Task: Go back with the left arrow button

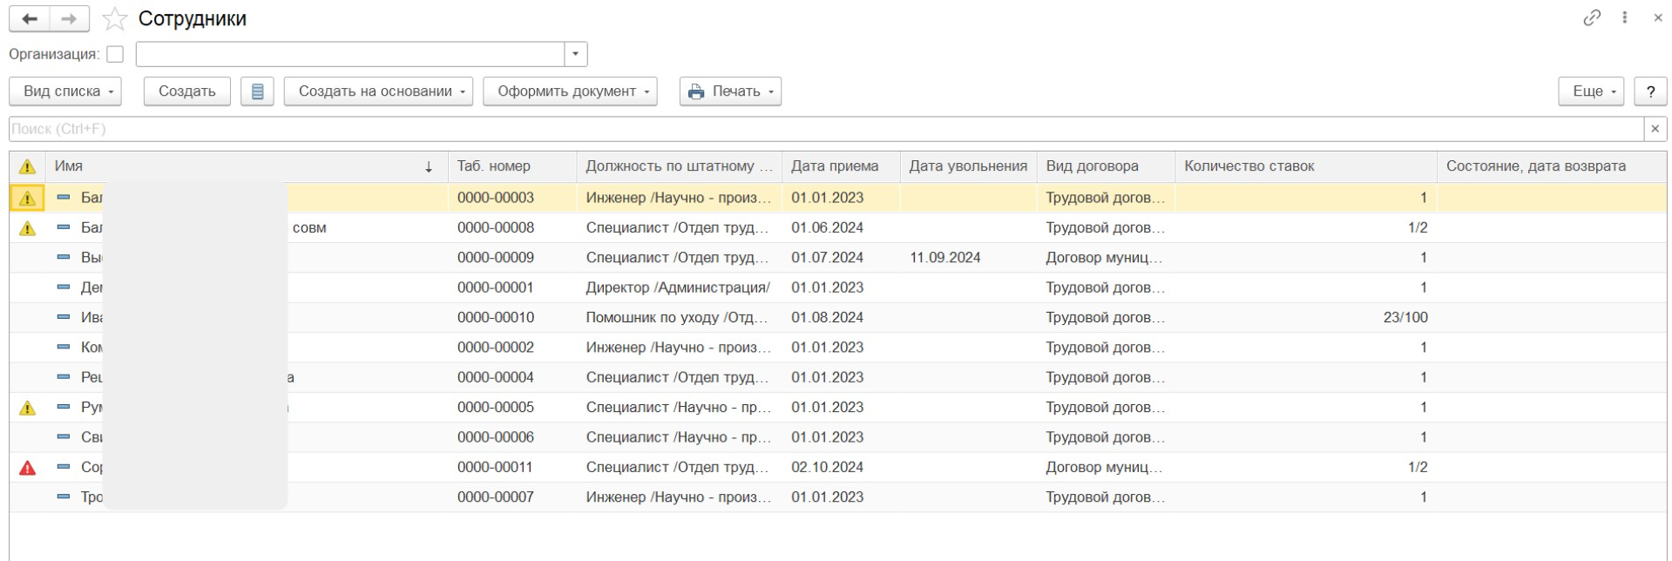Action: pos(30,18)
